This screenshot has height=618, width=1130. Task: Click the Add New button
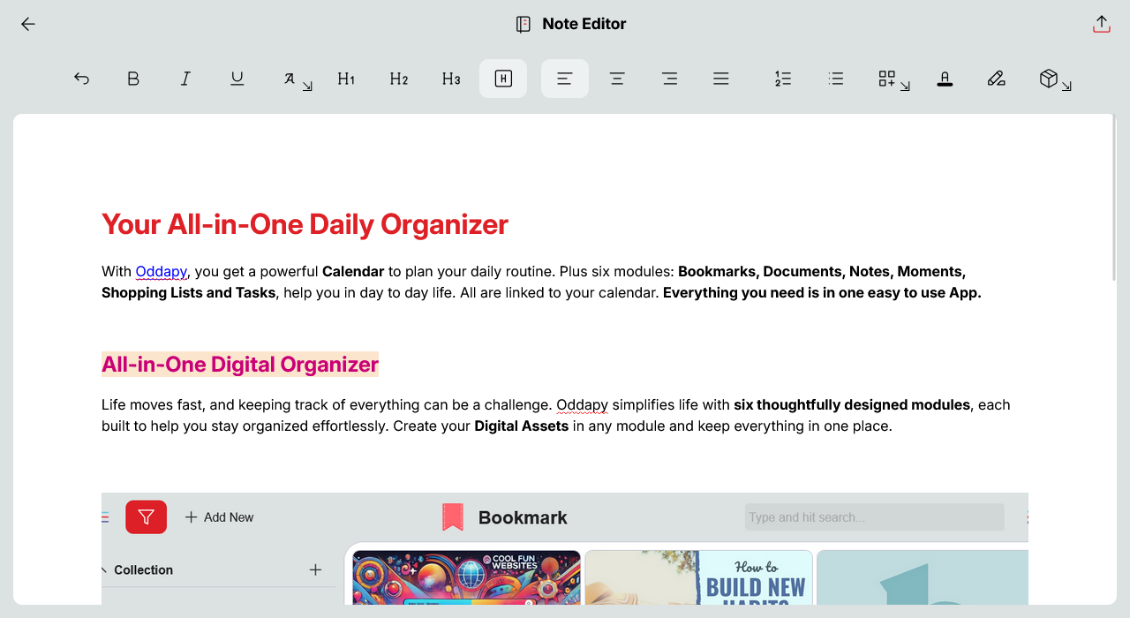(x=219, y=516)
